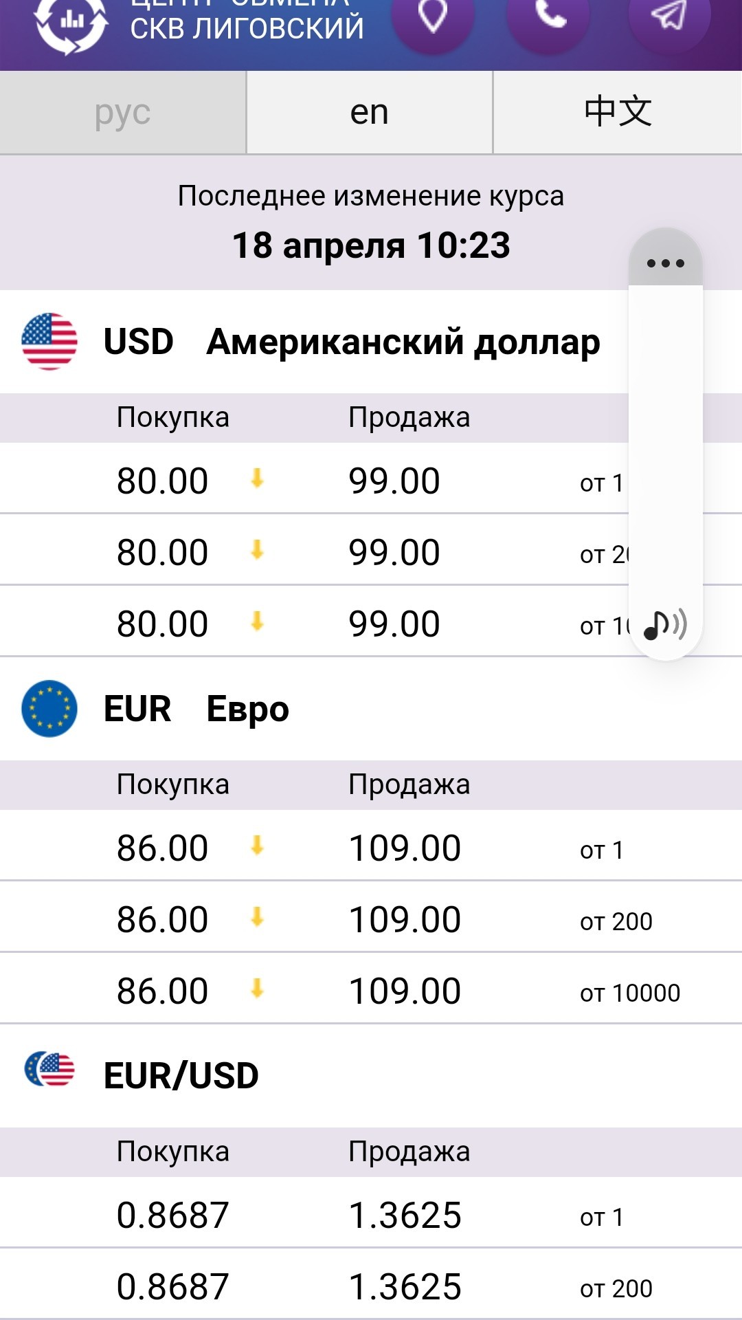
Task: Tap the 18 апреля 10:23 update time
Action: point(371,245)
